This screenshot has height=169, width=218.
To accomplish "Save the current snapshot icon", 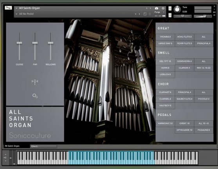I will tap(145, 14).
